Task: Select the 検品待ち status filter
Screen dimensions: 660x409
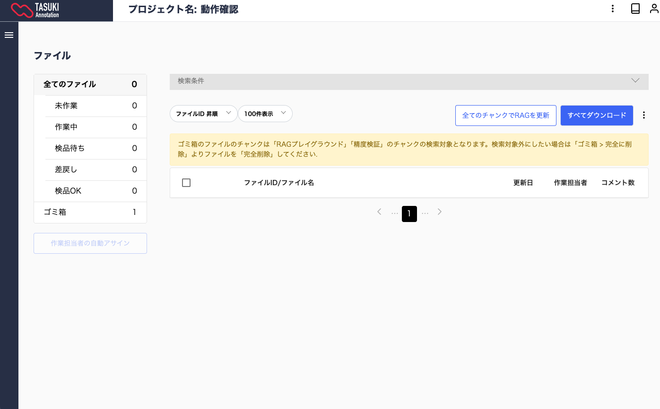Action: tap(96, 148)
